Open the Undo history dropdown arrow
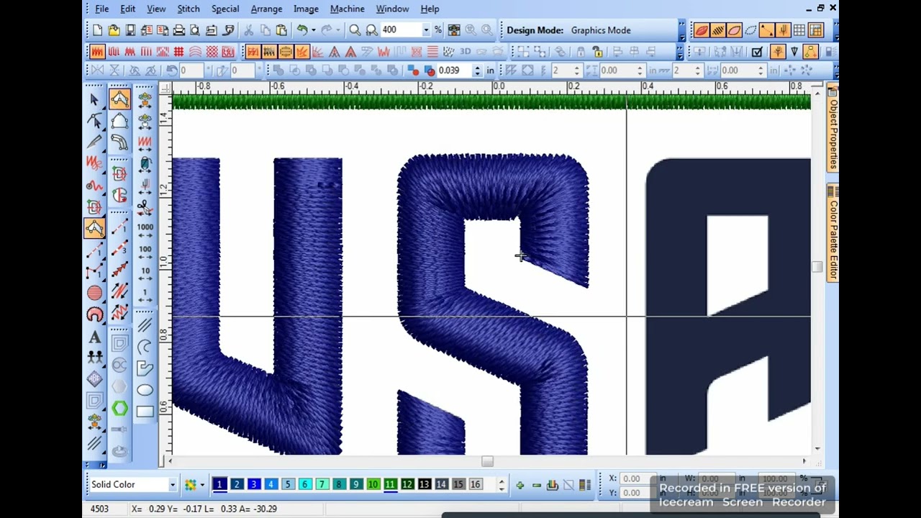 [x=313, y=30]
